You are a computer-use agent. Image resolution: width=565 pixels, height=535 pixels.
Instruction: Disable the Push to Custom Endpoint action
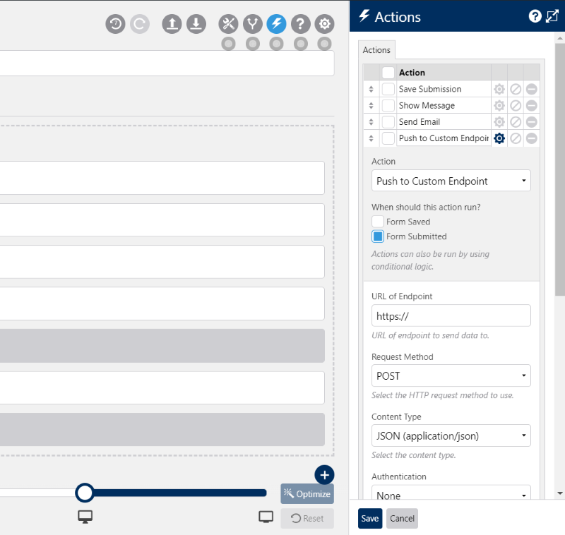tap(516, 138)
